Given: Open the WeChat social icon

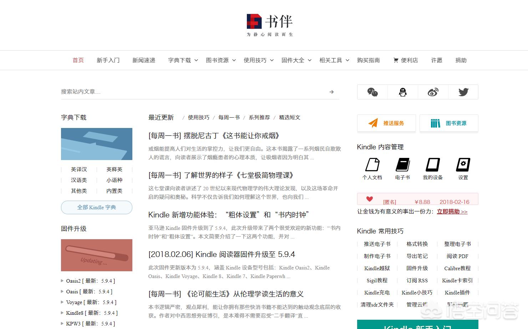Looking at the screenshot, I should 372,92.
